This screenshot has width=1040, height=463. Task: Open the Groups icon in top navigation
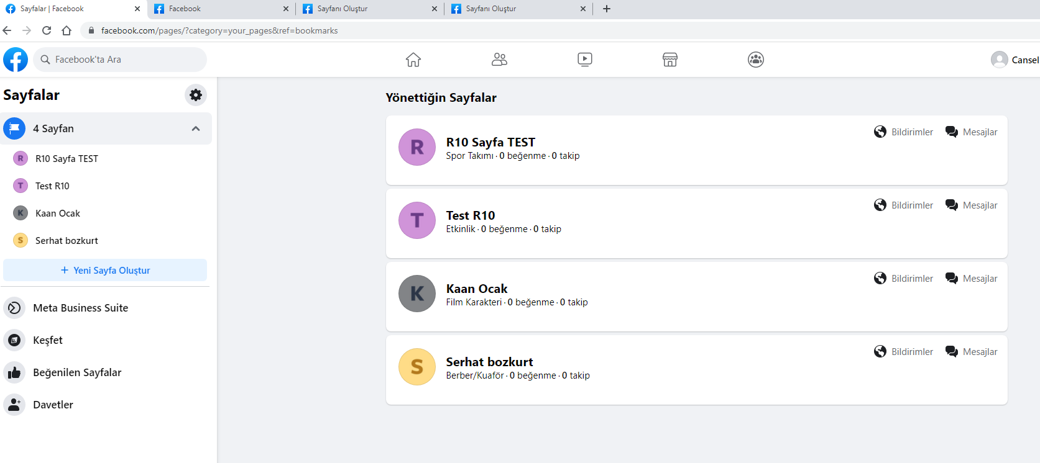coord(756,60)
